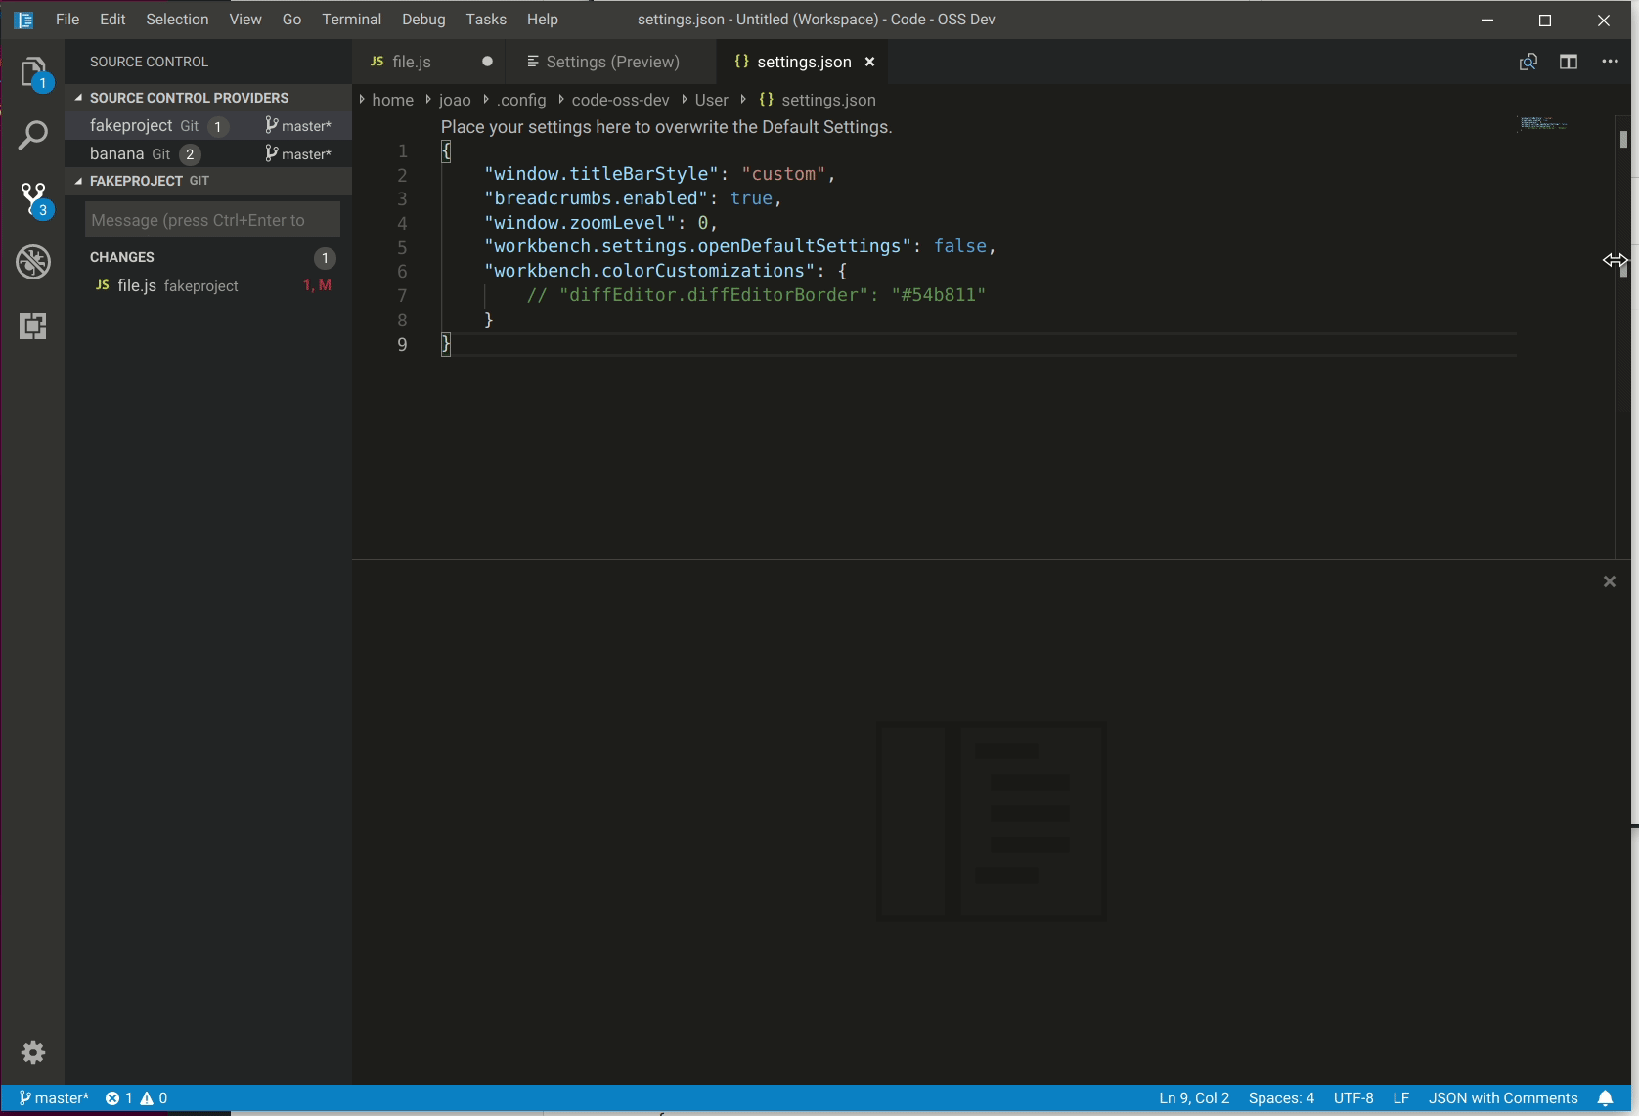Image resolution: width=1639 pixels, height=1116 pixels.
Task: Select the Search icon in the activity bar
Action: click(x=32, y=134)
